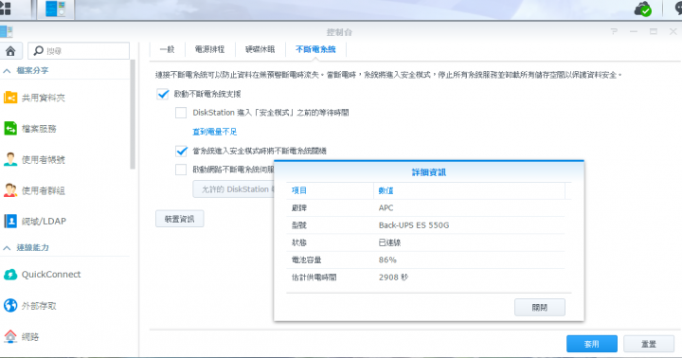Switch to the 一般 tab

tap(167, 49)
